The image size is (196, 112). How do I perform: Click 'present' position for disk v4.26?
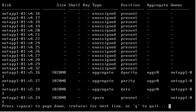click(129, 52)
